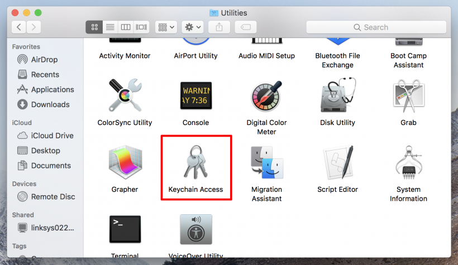The height and width of the screenshot is (265, 458).
Task: Open the item arrangement dropdown
Action: point(166,27)
